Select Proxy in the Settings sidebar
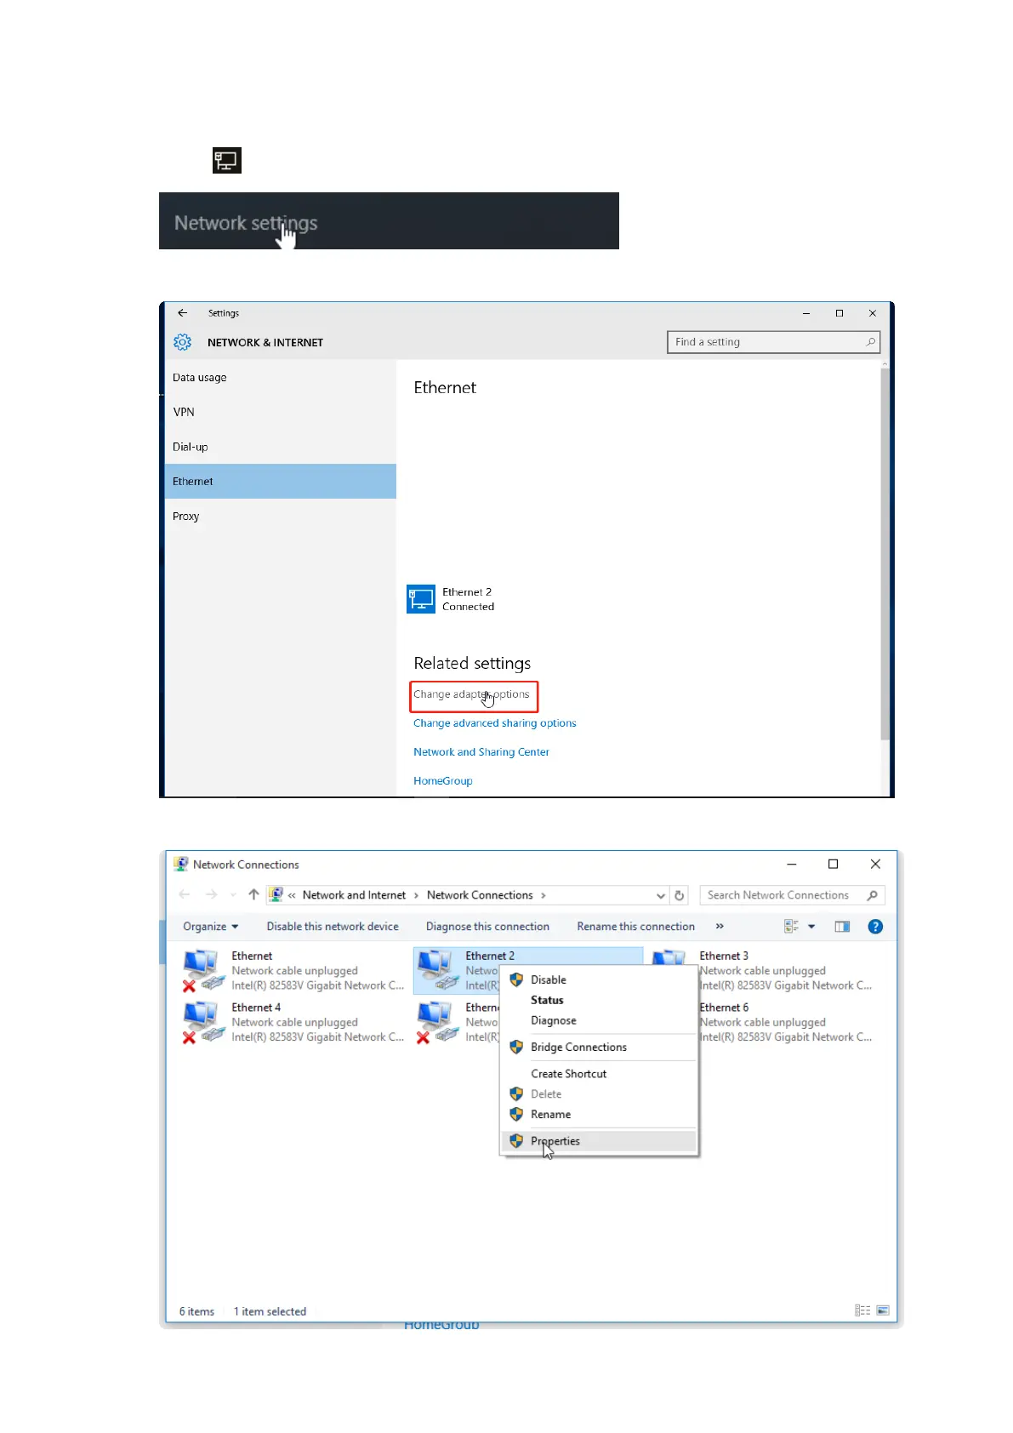Image resolution: width=1013 pixels, height=1433 pixels. pos(281,516)
